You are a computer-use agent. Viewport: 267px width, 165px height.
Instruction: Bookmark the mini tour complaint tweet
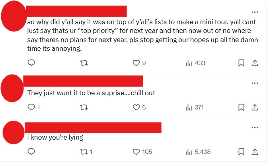[241, 63]
